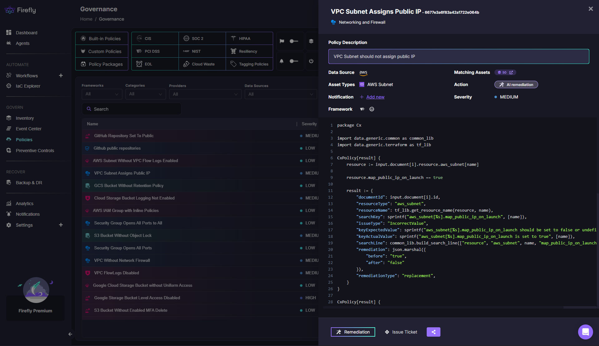Open the chat support bubble
The image size is (599, 346).
585,332
